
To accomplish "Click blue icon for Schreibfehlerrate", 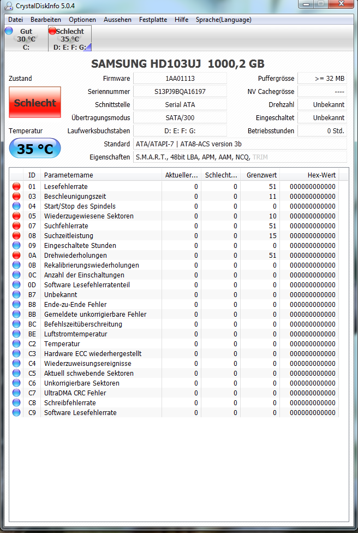I will tap(16, 403).
